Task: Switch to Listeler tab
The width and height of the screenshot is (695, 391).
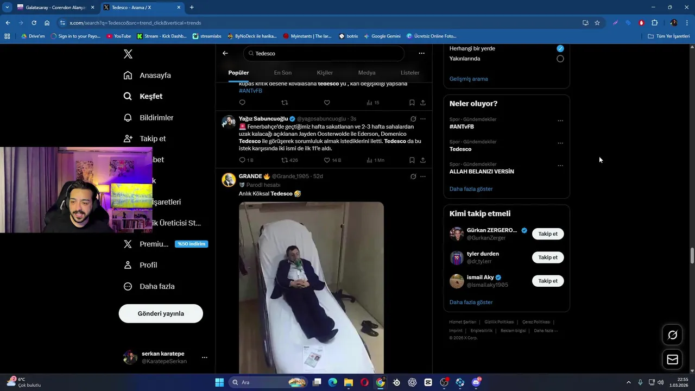Action: click(410, 73)
